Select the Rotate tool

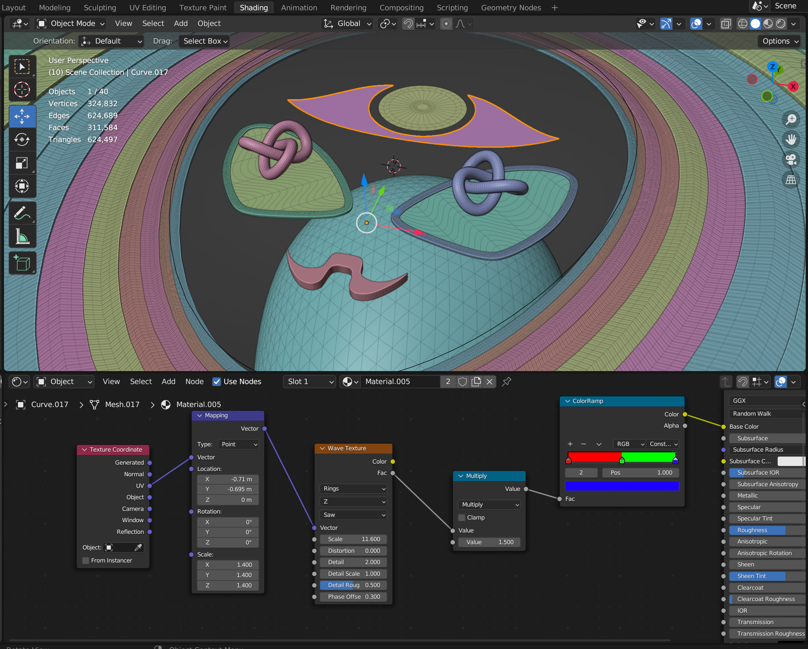(22, 140)
